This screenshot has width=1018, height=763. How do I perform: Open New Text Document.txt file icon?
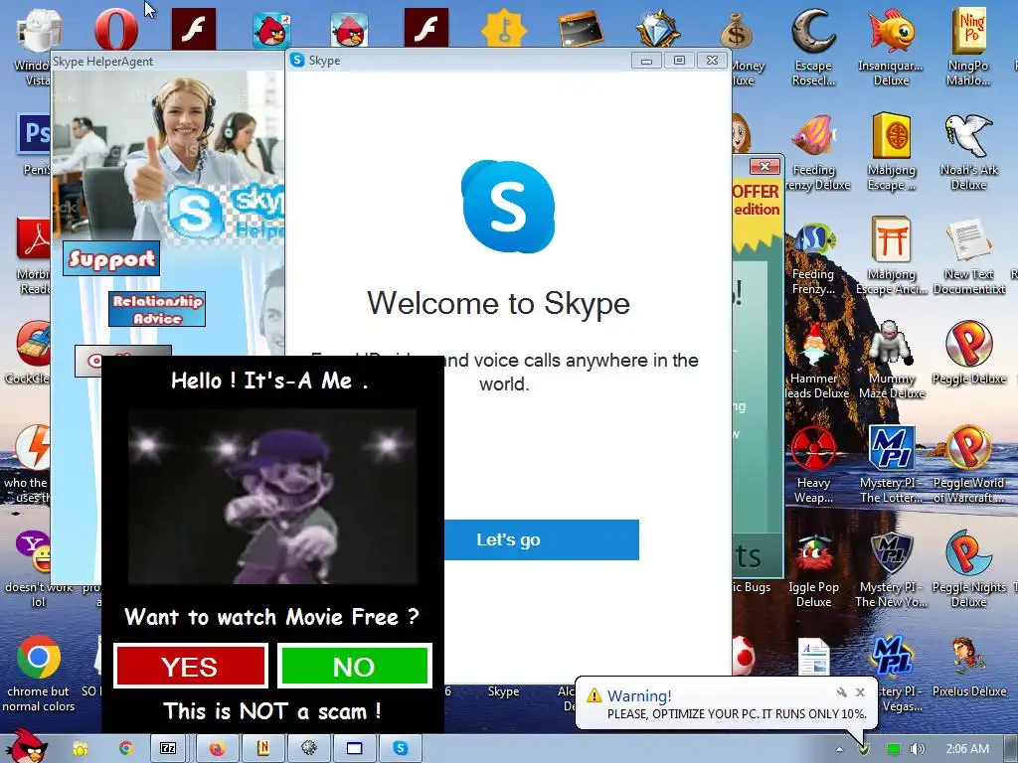coord(968,239)
